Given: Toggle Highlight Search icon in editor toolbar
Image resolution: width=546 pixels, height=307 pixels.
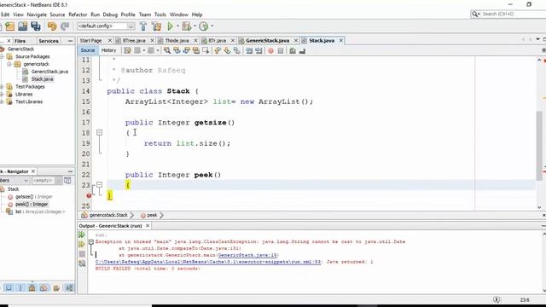Looking at the screenshot, I should tap(196, 51).
